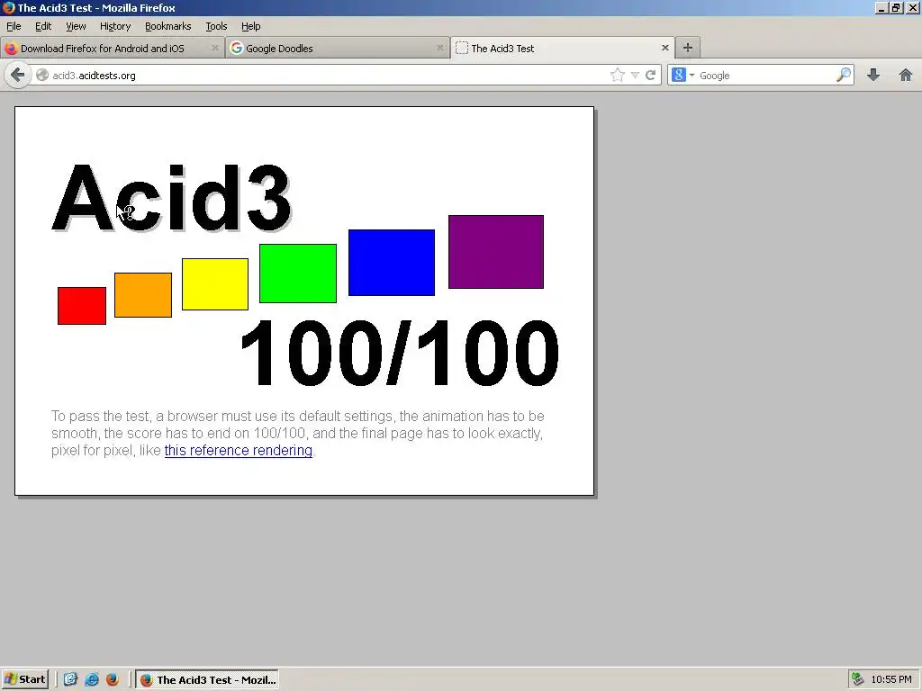Switch to the Google Doodles tab
Screen dimensions: 922x691
point(338,49)
